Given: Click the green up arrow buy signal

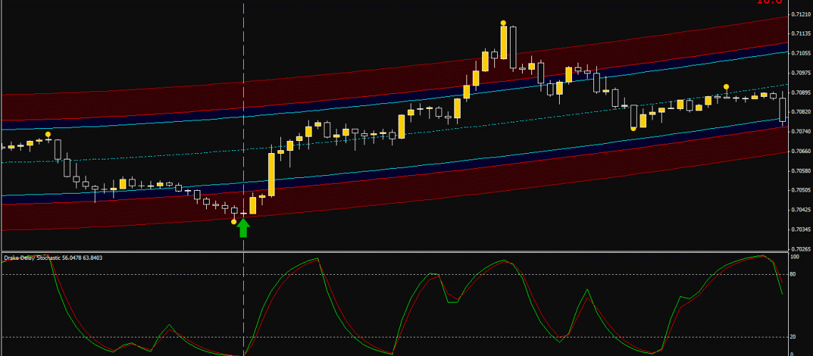Looking at the screenshot, I should [x=244, y=227].
